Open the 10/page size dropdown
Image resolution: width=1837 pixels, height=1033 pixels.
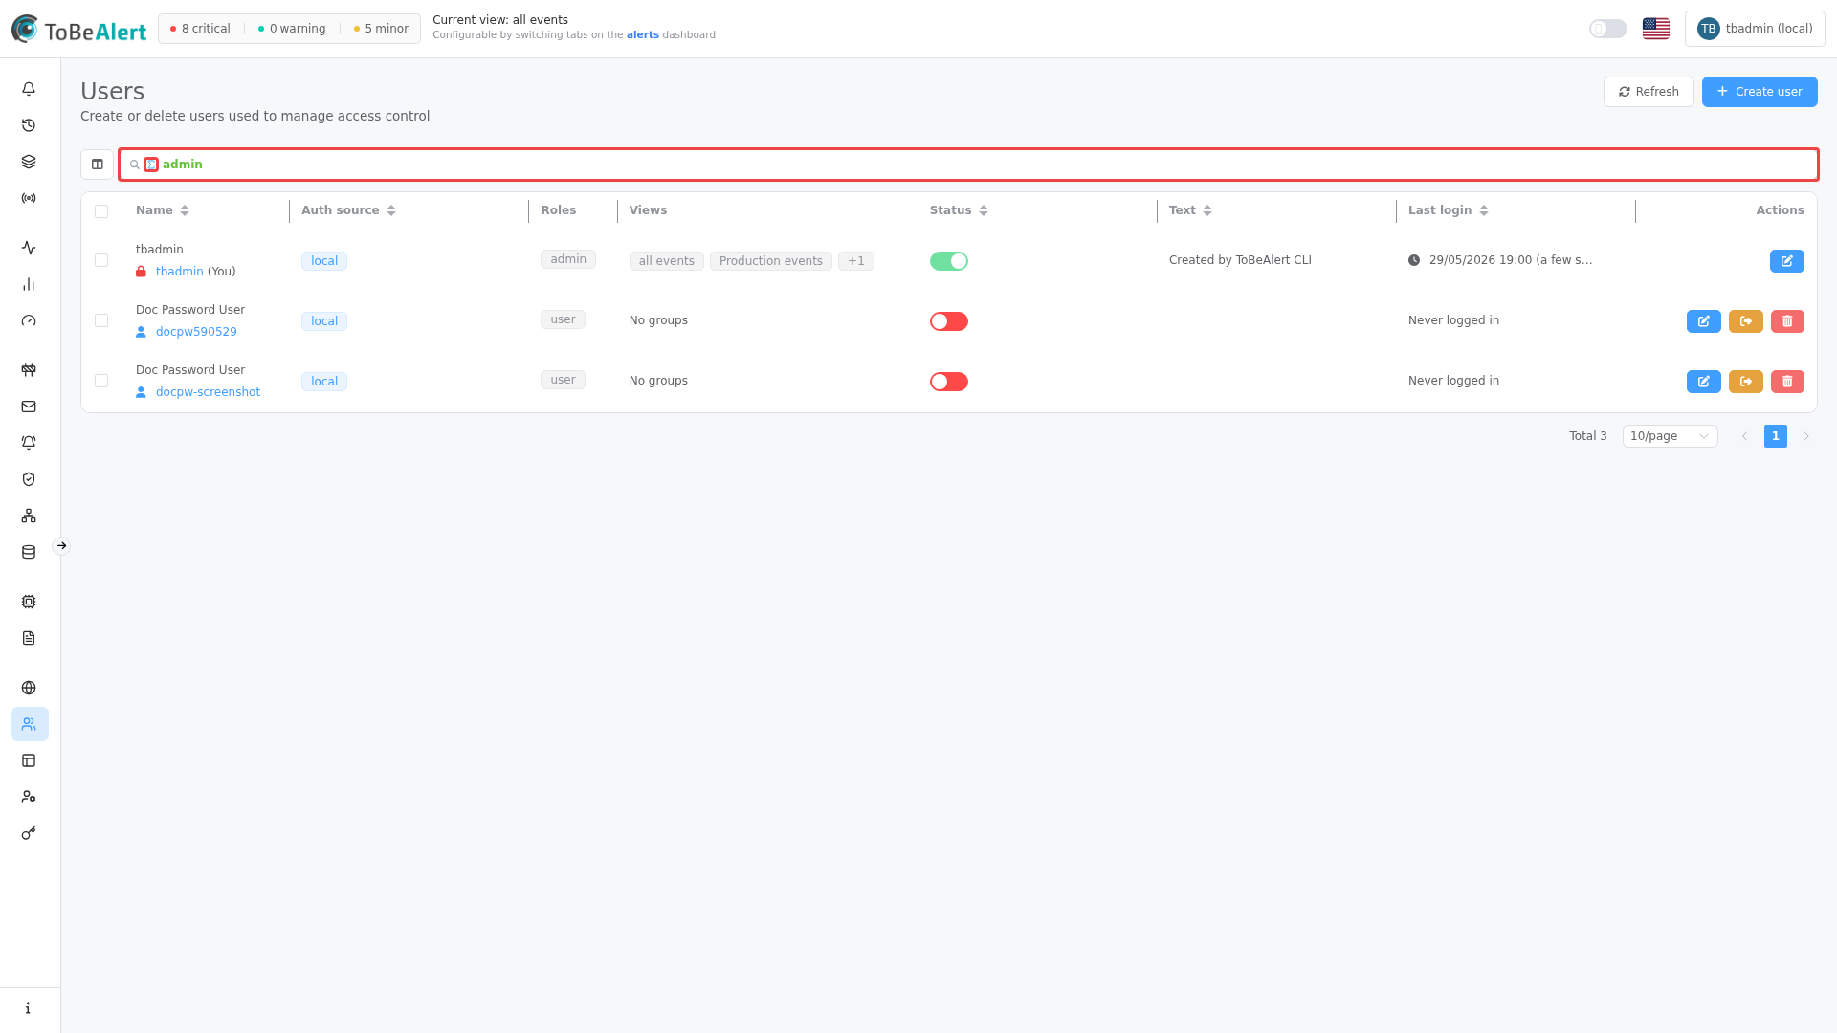(x=1670, y=436)
